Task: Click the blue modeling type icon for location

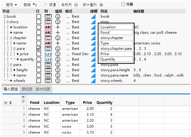Action: click(x=93, y=27)
